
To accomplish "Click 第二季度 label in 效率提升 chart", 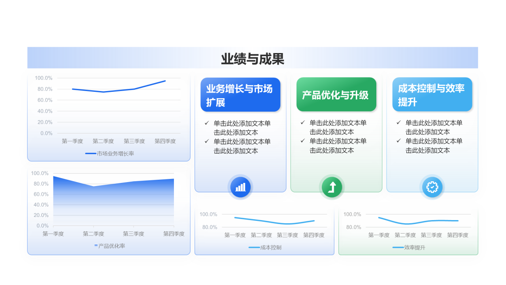I will click(x=405, y=235).
